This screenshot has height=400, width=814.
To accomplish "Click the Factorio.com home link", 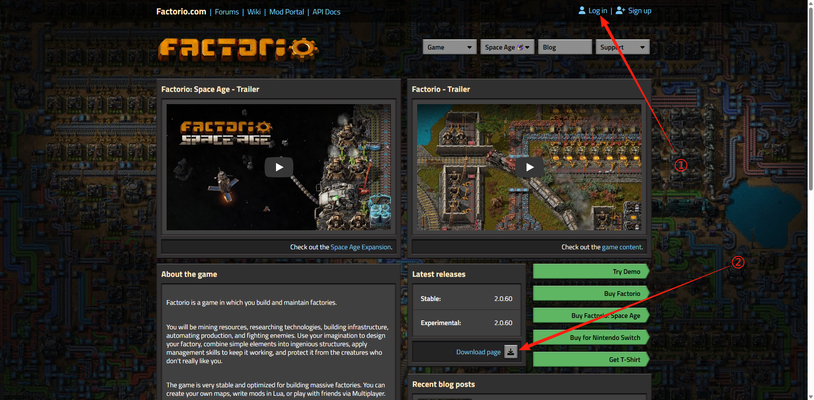I will coord(181,11).
